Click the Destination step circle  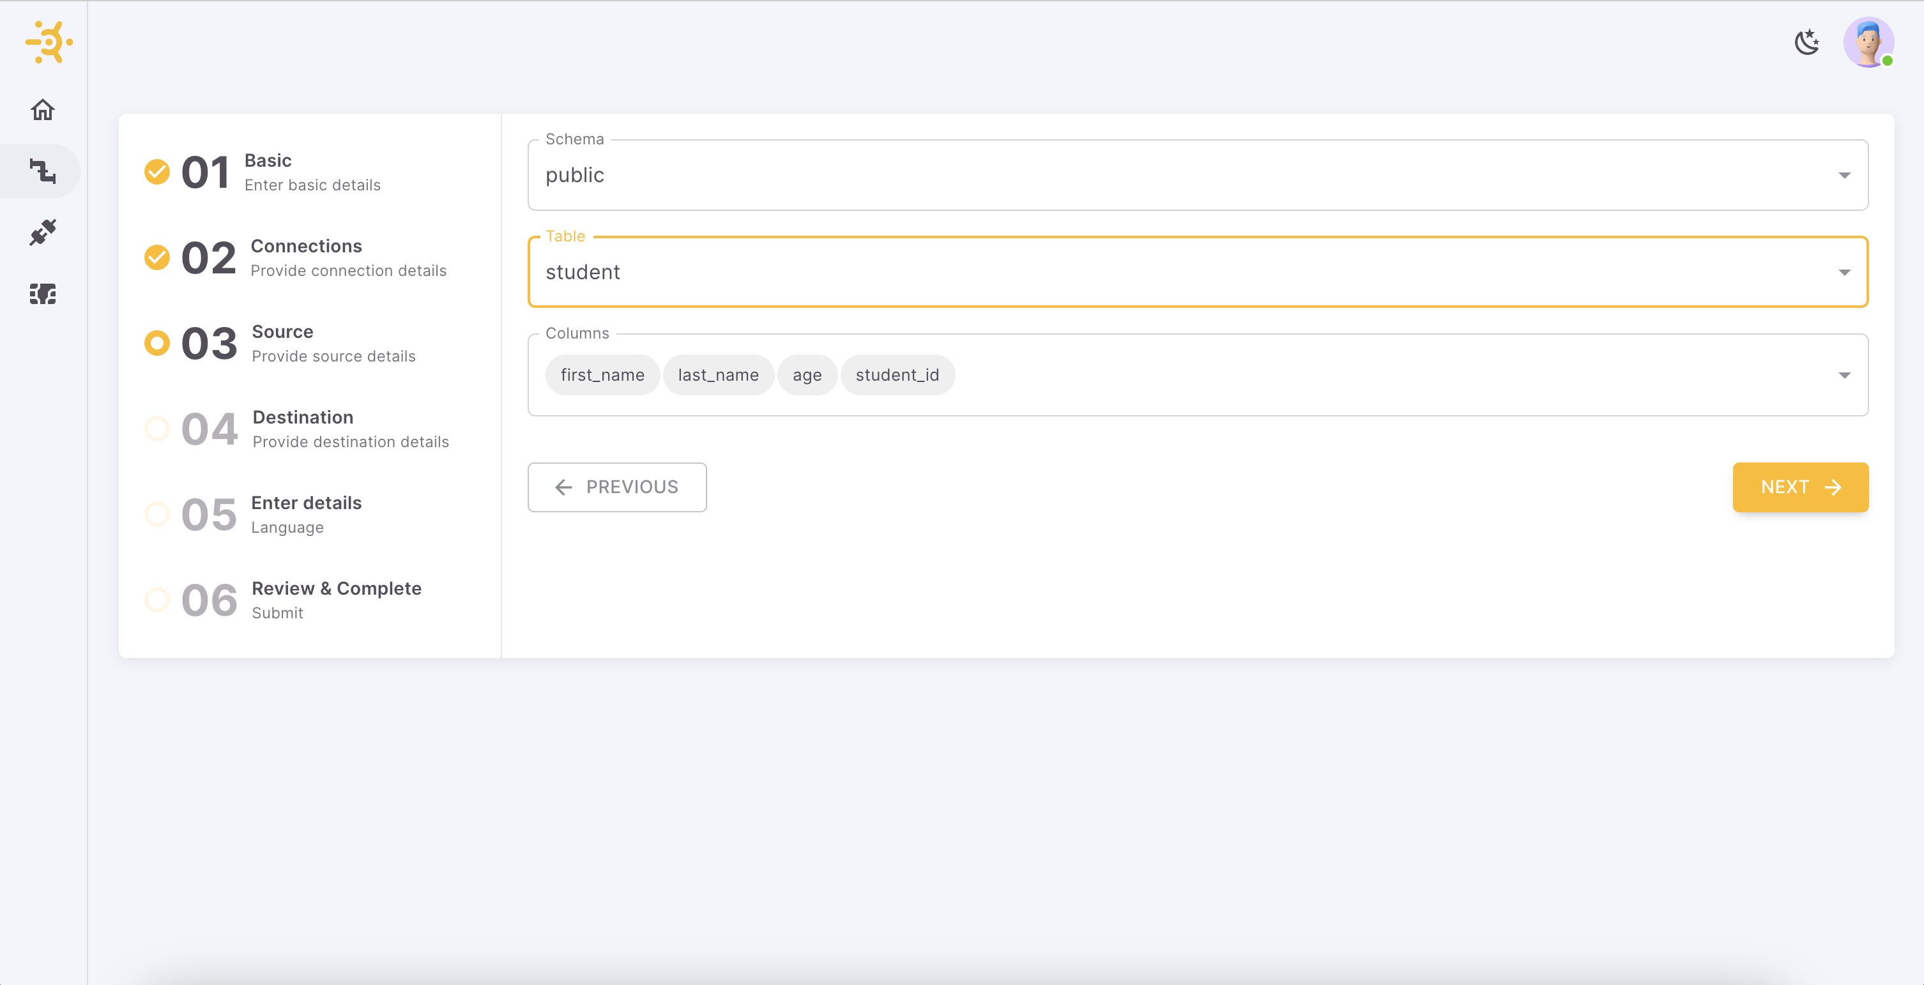157,429
